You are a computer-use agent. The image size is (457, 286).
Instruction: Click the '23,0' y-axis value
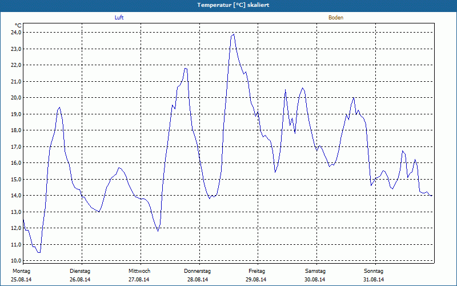coord(16,49)
